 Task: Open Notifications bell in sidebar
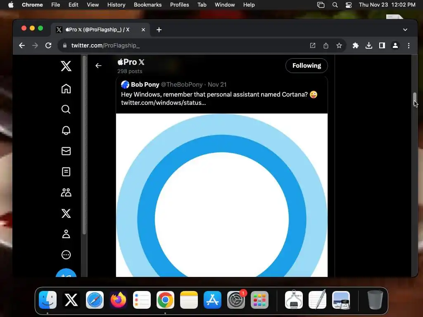pos(66,130)
